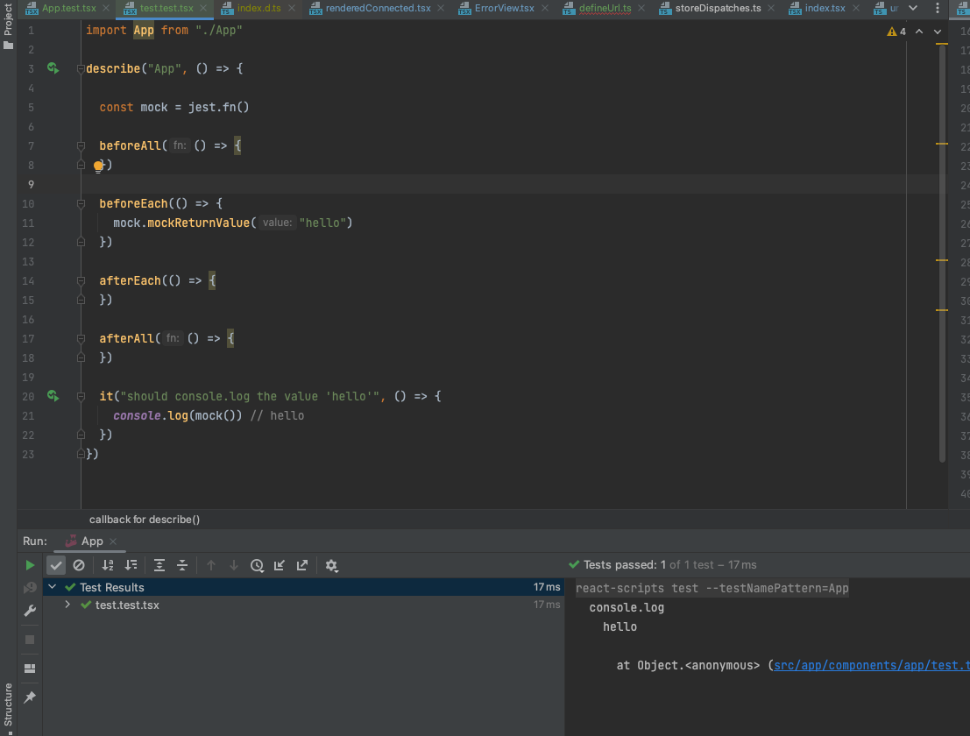Click Expand All in test results toolbar
This screenshot has width=970, height=736.
[159, 566]
